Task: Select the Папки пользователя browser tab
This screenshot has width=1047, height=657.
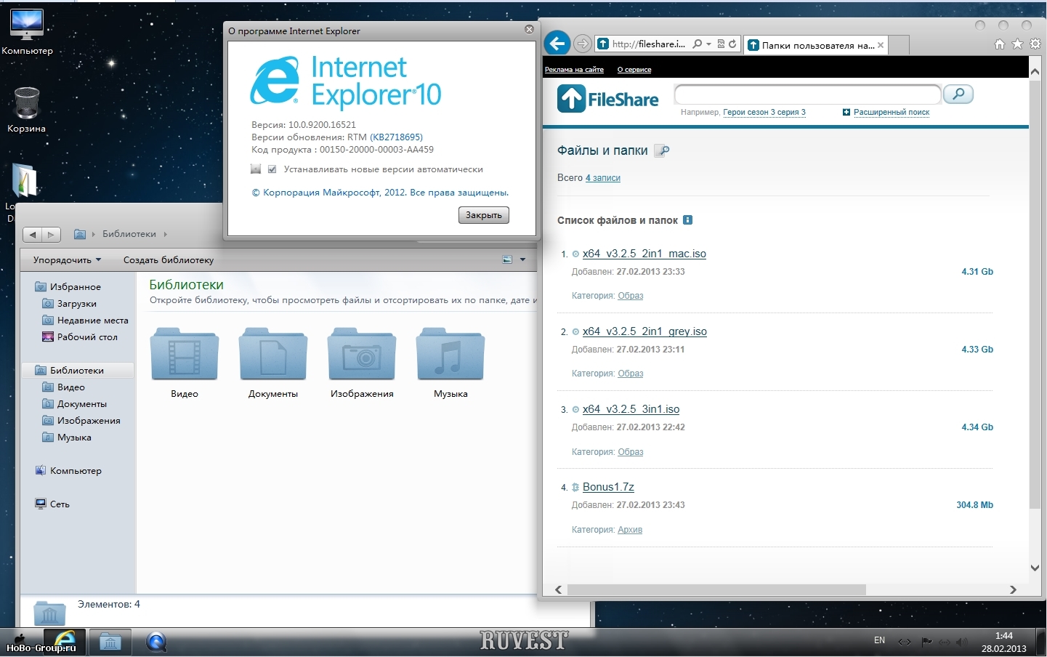Action: pyautogui.click(x=815, y=45)
